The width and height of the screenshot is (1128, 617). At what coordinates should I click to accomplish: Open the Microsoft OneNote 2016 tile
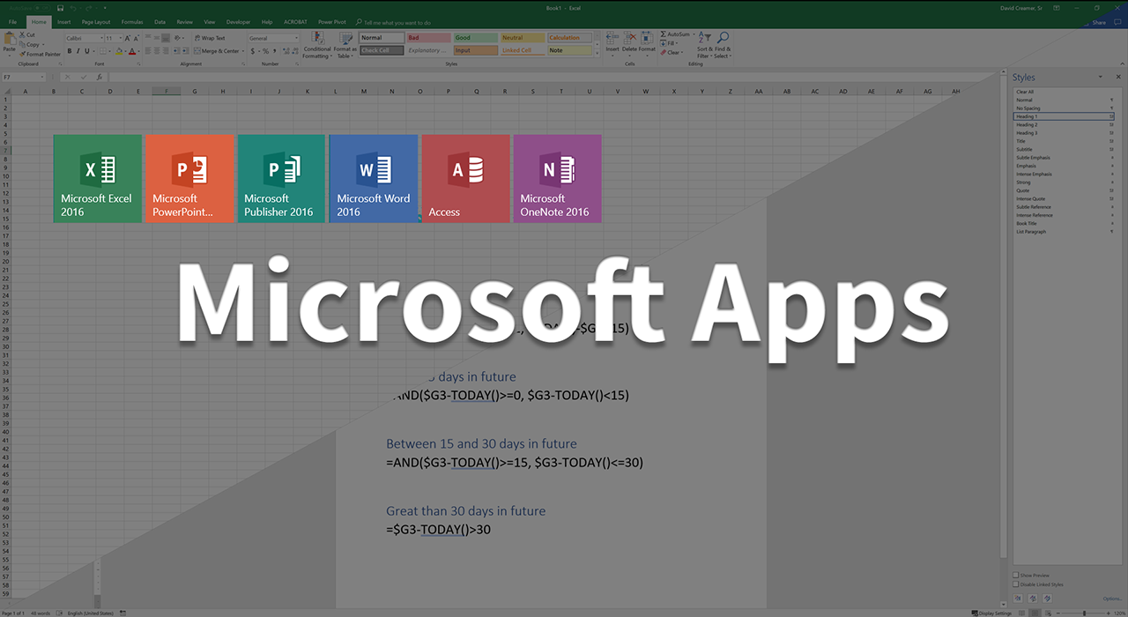click(x=557, y=178)
